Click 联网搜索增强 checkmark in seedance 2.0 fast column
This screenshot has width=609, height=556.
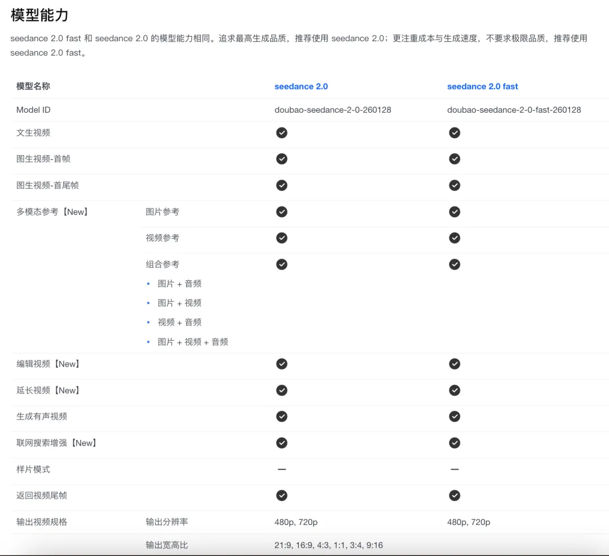click(x=454, y=443)
